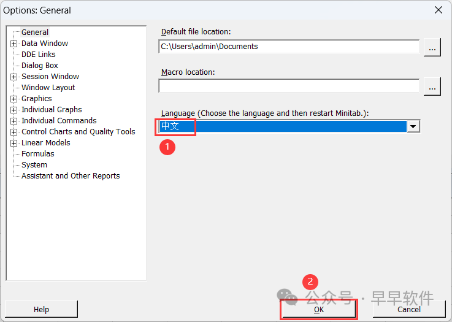Expand Individual Graphs plus icon

(x=13, y=110)
